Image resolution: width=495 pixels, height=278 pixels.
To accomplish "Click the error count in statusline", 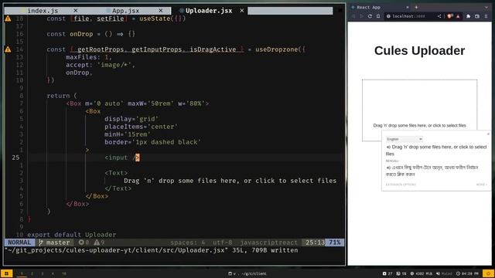I will click(84, 242).
